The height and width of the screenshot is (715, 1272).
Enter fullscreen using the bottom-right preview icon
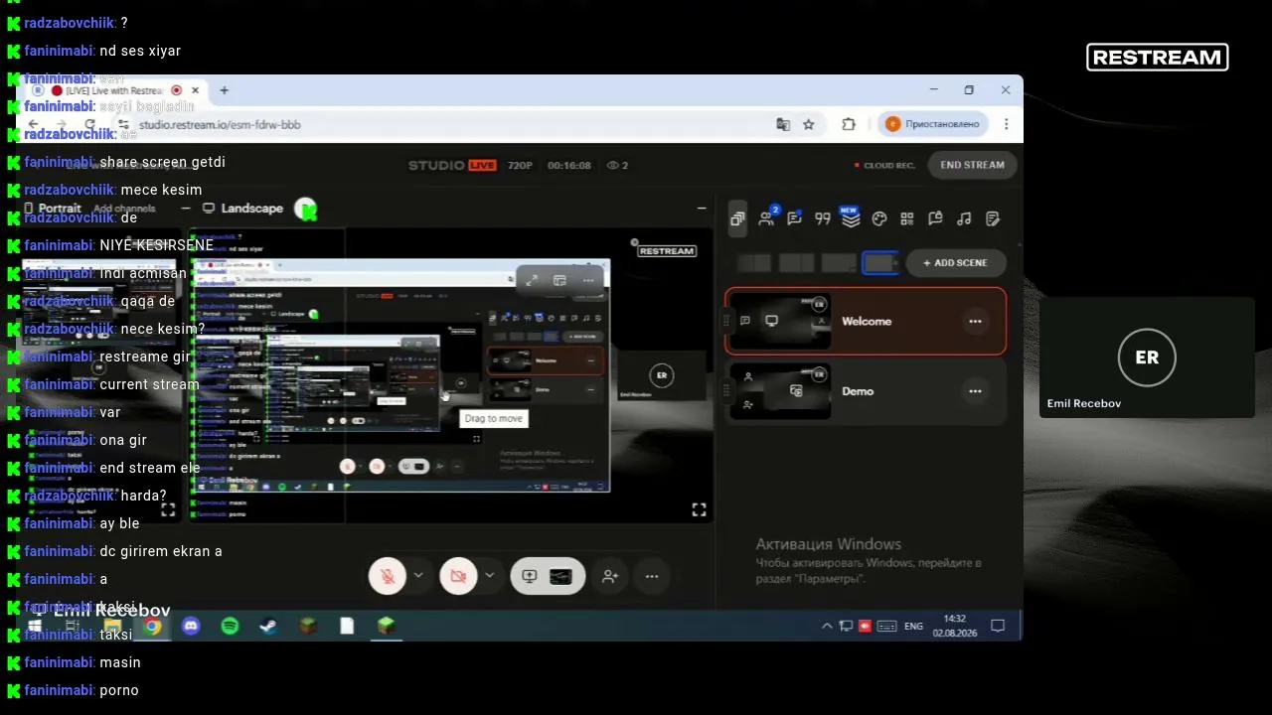699,509
